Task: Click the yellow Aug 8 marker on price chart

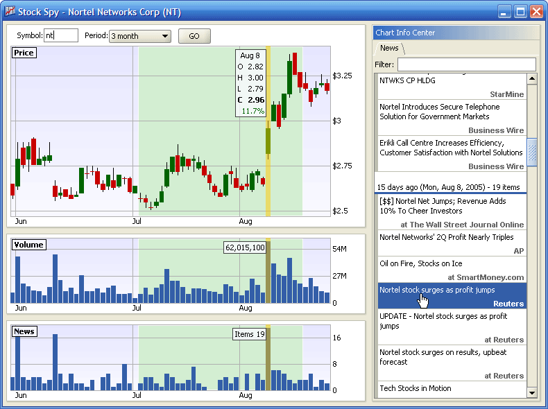Action: pos(268,132)
